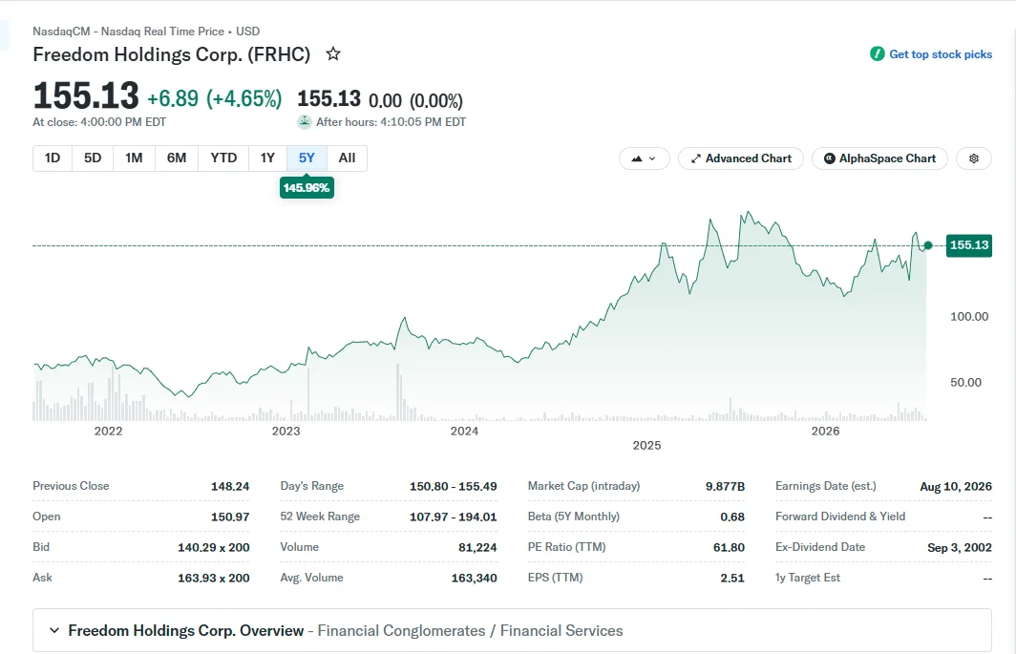The height and width of the screenshot is (654, 1016).
Task: Click the 2024 x-axis label
Action: coord(465,431)
